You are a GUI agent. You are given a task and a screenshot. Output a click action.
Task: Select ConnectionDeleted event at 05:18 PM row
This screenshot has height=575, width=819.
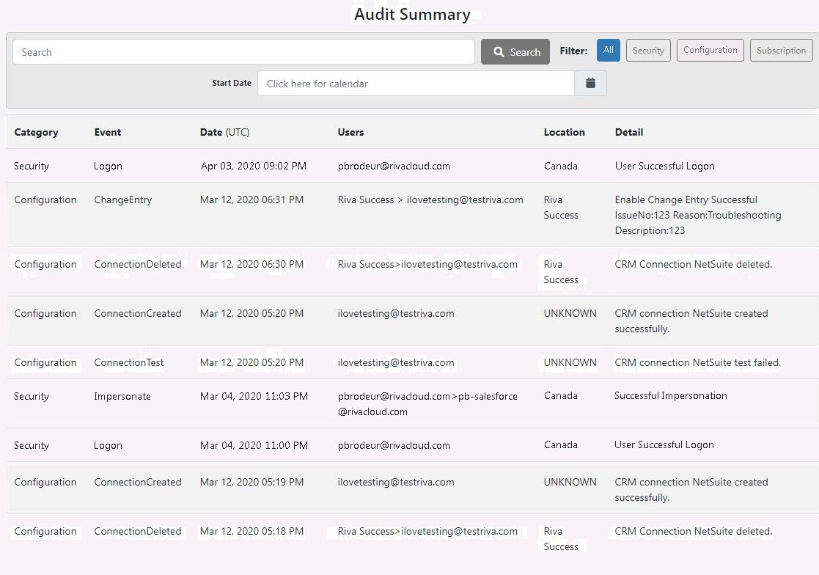click(137, 531)
